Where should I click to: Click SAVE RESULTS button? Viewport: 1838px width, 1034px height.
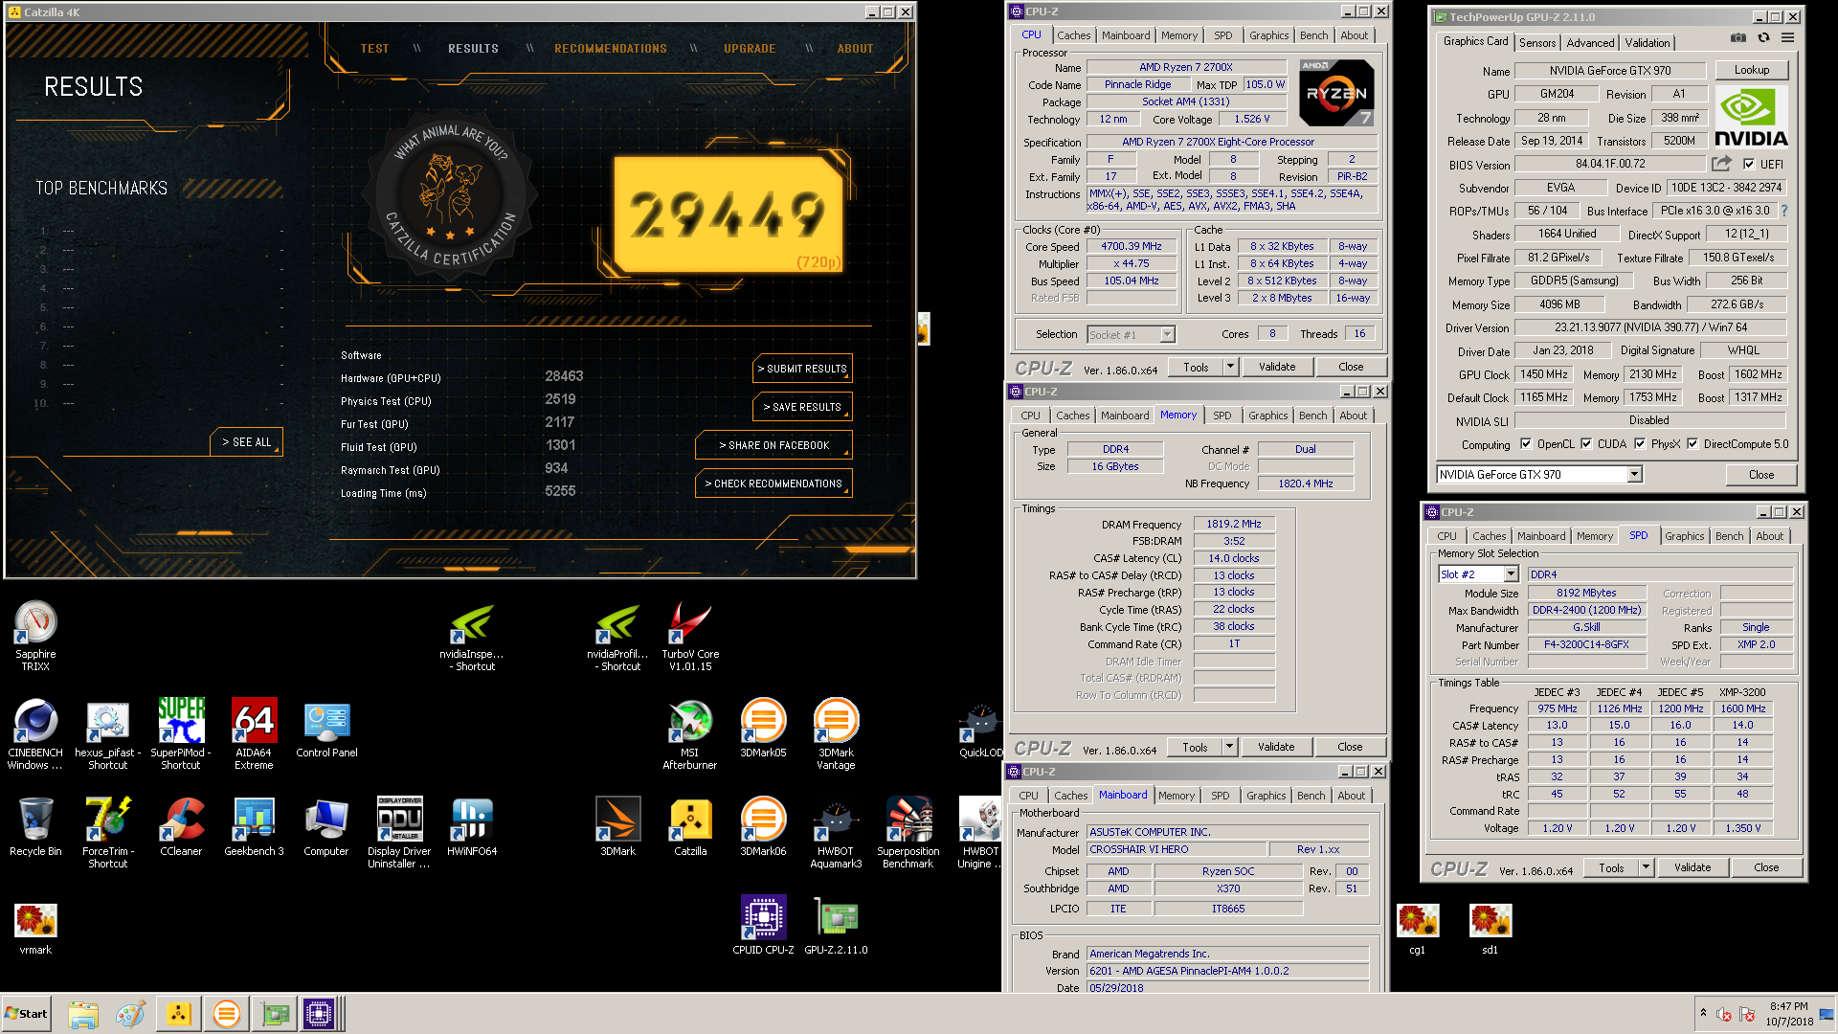tap(802, 407)
